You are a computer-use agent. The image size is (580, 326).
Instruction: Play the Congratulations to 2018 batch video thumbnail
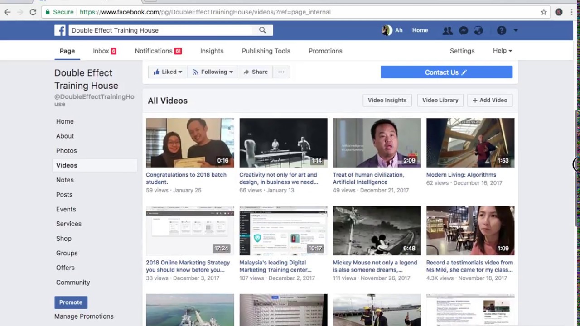190,143
